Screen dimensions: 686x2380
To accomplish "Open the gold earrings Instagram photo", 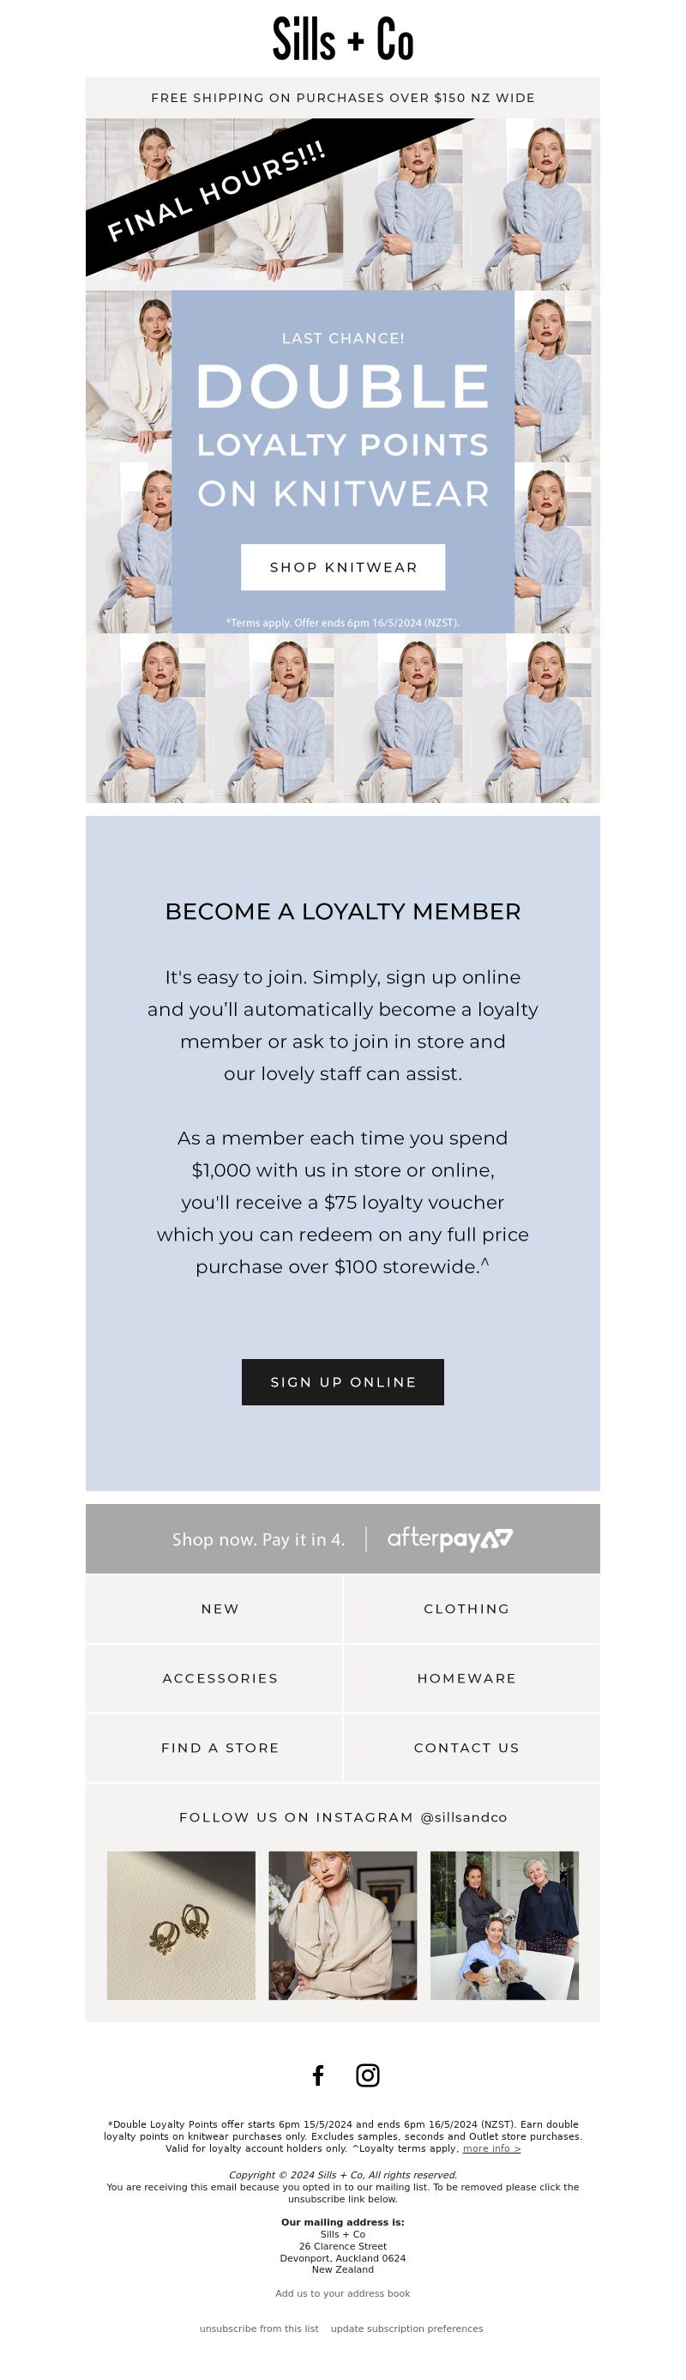I will pyautogui.click(x=181, y=1925).
